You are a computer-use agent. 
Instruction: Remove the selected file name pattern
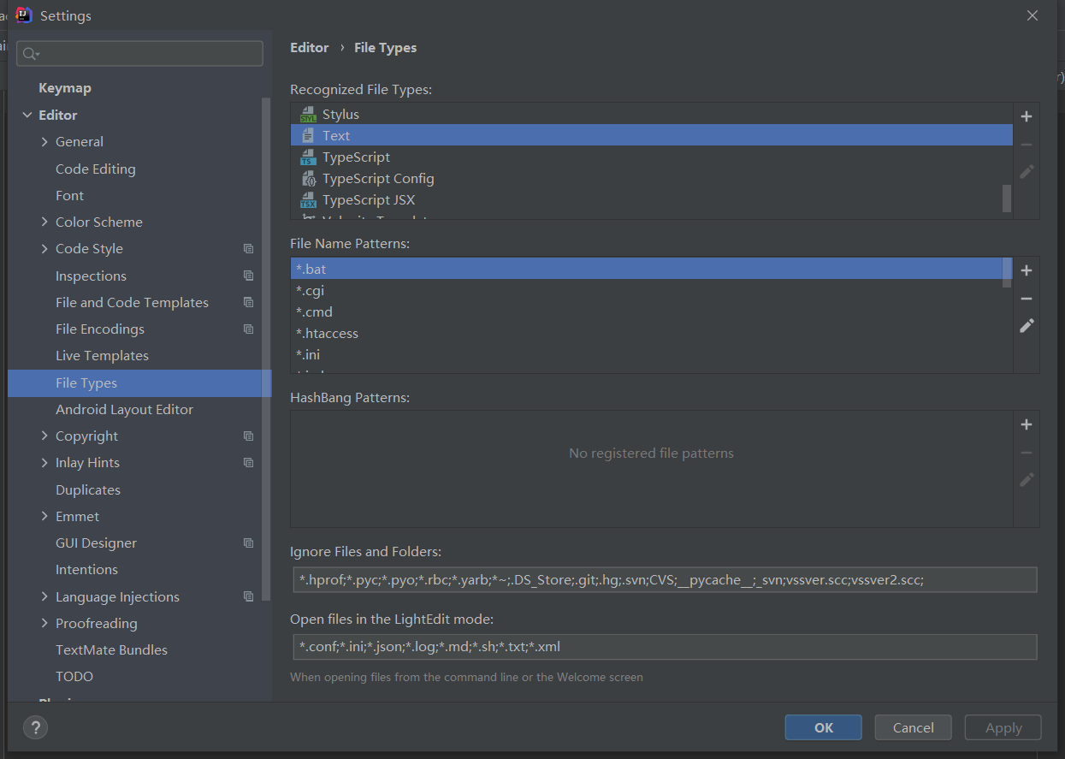tap(1027, 299)
